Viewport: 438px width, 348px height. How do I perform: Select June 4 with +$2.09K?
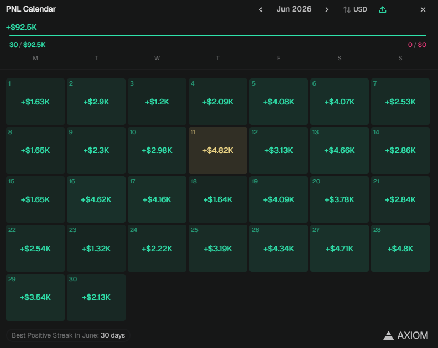coord(218,102)
